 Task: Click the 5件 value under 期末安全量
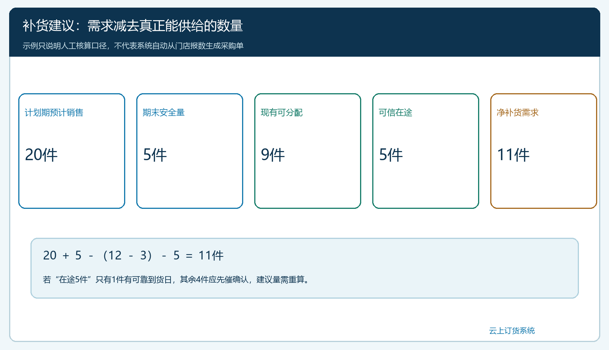[155, 155]
